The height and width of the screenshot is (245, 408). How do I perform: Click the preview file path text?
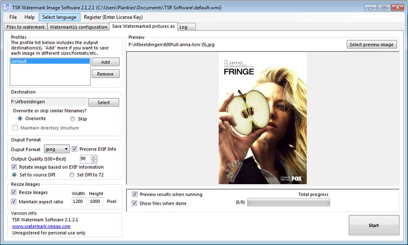point(171,44)
